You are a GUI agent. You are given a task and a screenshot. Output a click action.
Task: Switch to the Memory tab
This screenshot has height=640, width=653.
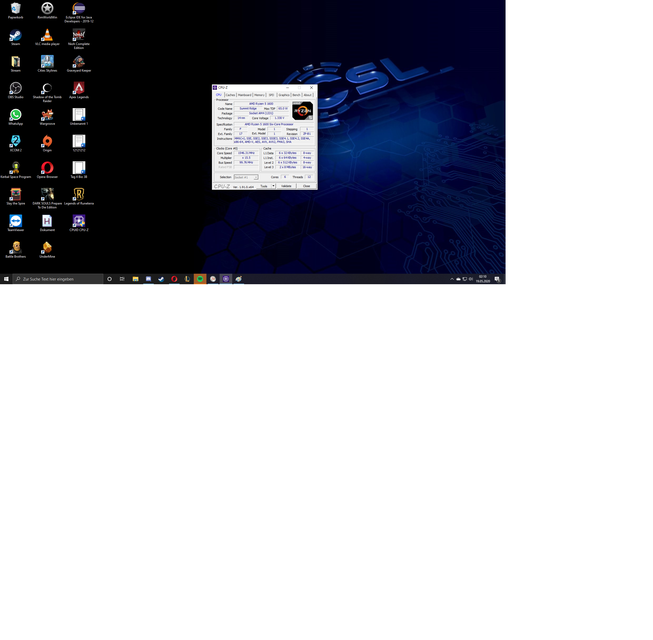pyautogui.click(x=259, y=95)
